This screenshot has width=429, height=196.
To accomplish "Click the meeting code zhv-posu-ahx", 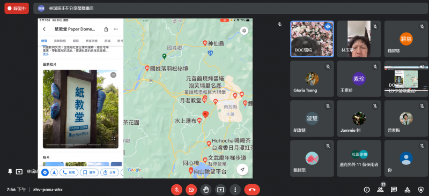I will (48, 190).
